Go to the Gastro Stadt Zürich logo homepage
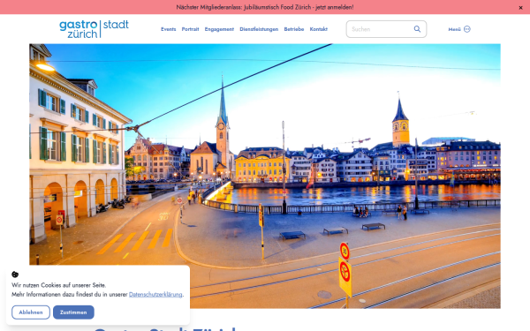 pos(94,29)
